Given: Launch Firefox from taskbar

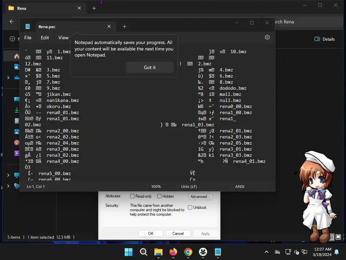Looking at the screenshot, I should click(173, 252).
